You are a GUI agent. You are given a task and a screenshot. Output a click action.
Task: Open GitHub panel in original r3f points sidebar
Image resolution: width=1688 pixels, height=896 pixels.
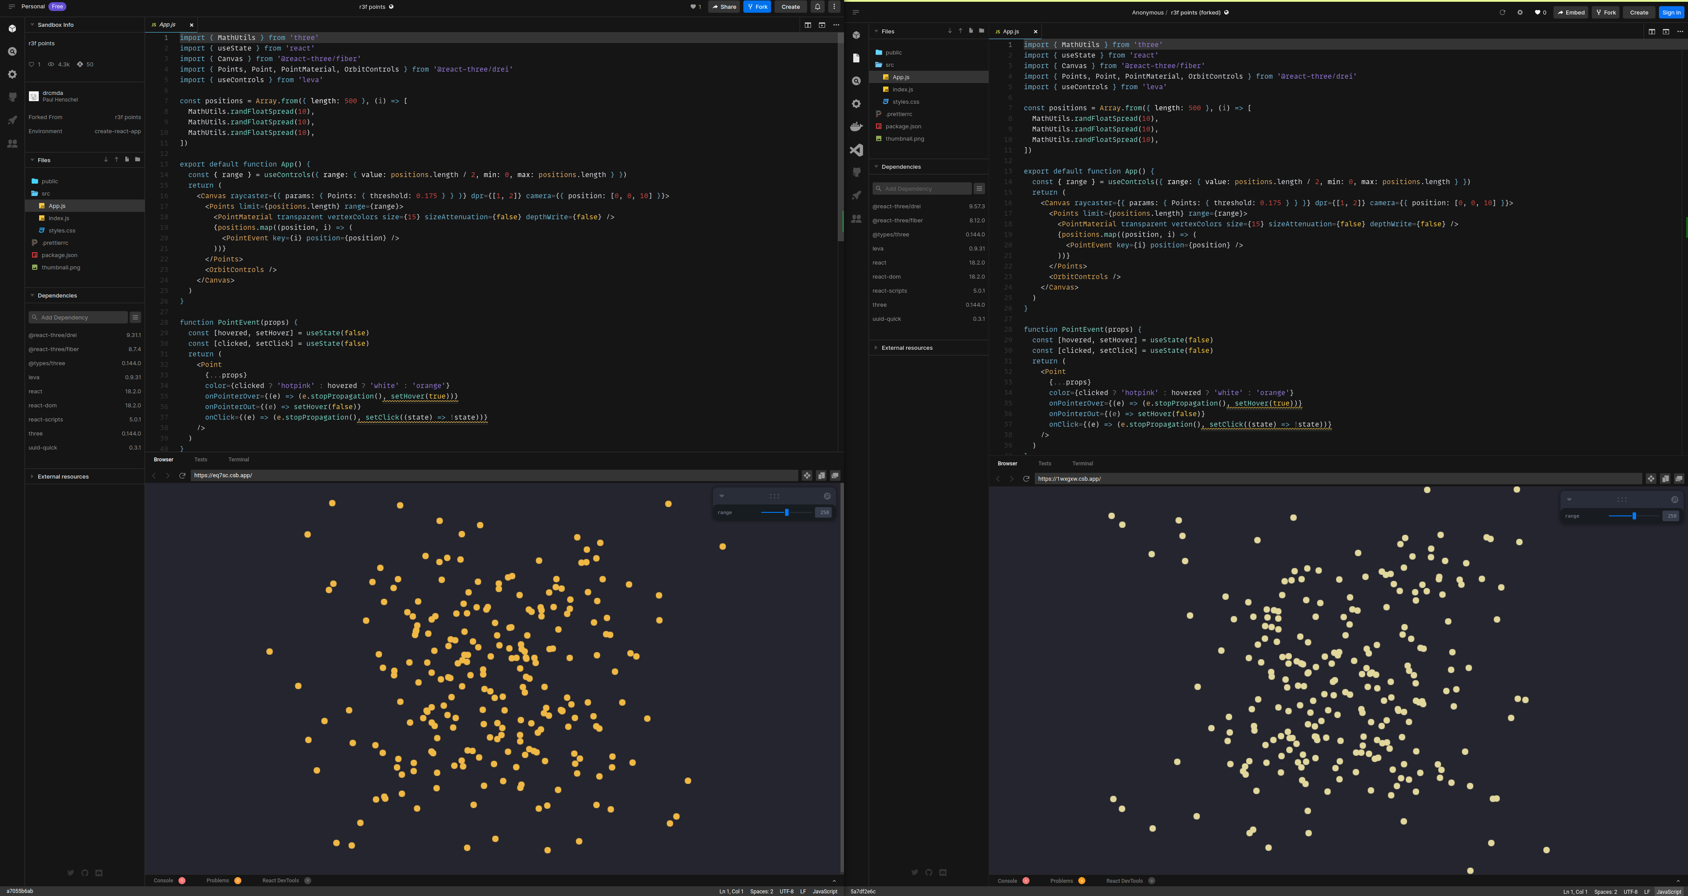(12, 98)
